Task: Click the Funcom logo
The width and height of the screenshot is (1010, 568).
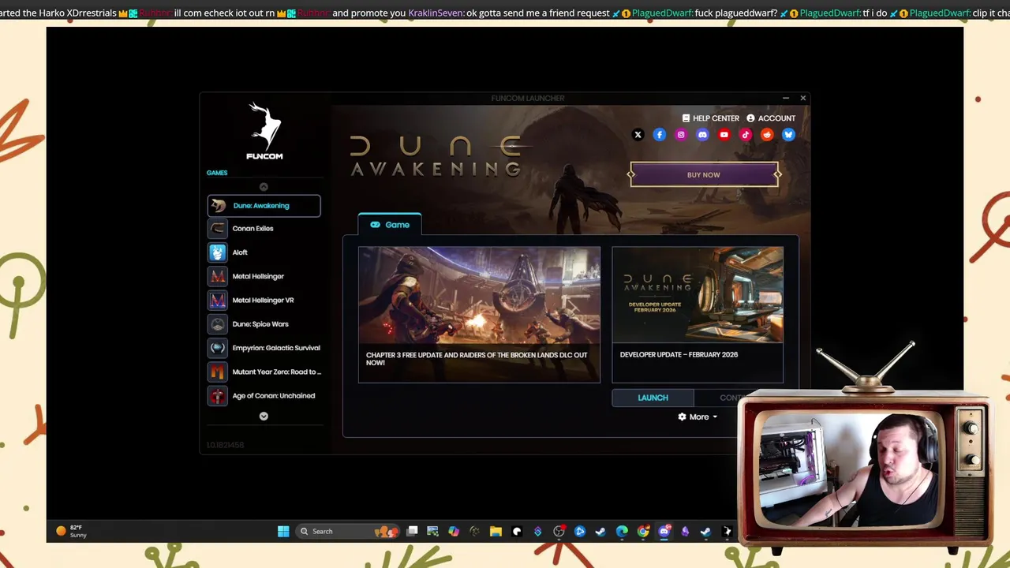Action: tap(264, 131)
